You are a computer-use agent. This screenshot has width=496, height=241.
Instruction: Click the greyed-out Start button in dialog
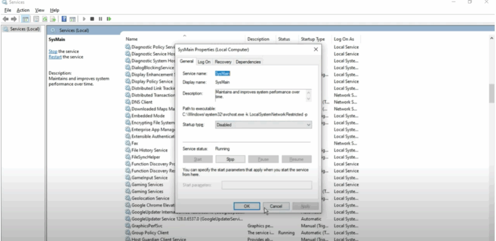(198, 159)
